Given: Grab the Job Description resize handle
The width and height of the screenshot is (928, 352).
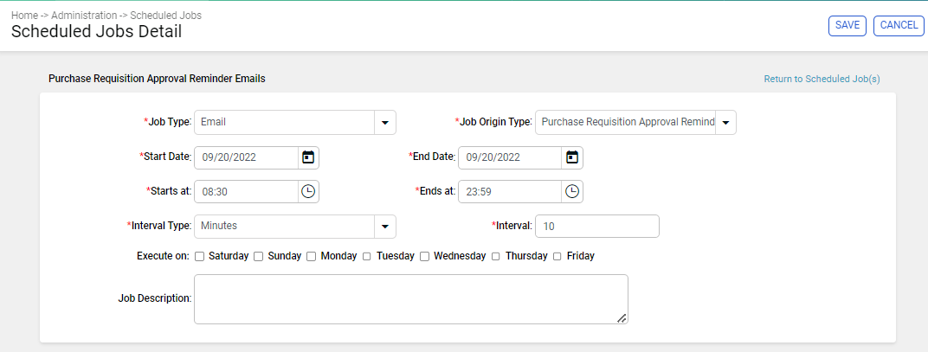Looking at the screenshot, I should [x=622, y=318].
